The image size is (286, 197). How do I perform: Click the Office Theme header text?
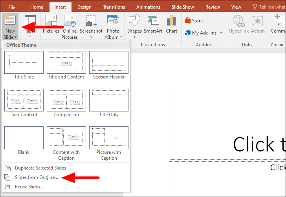[x=21, y=45]
